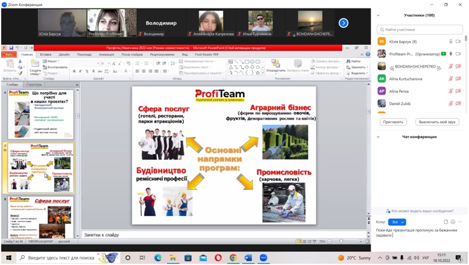This screenshot has height=265, width=469.
Task: Toggle Align Left paragraph button
Action: (137, 71)
